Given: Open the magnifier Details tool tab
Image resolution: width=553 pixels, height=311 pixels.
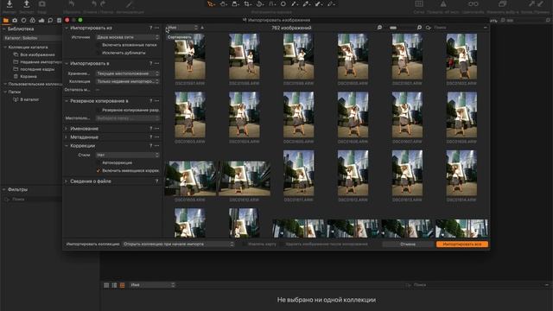Looking at the screenshot, I should point(50,21).
